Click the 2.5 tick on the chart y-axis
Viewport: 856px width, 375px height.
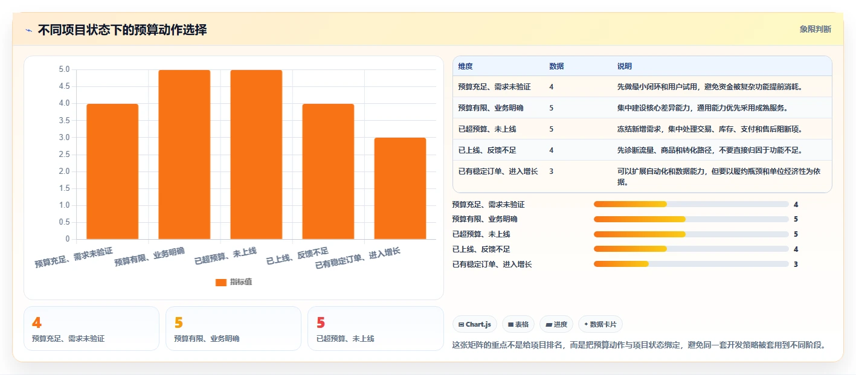(64, 155)
